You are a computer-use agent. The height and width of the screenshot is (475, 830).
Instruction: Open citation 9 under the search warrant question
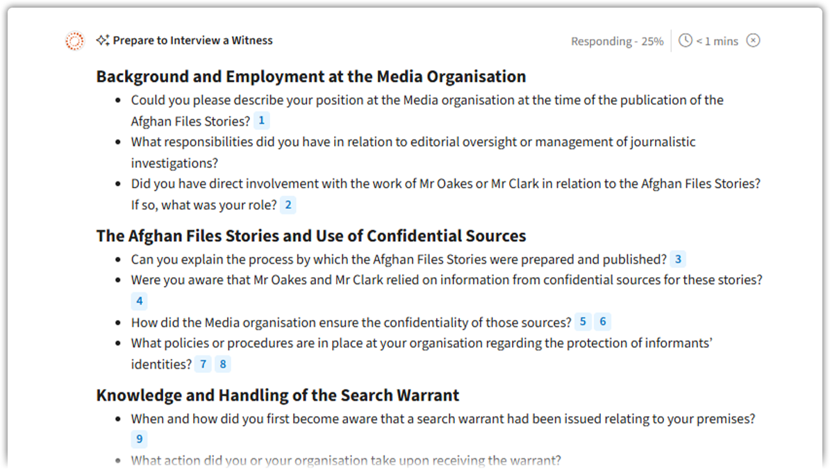pos(139,438)
